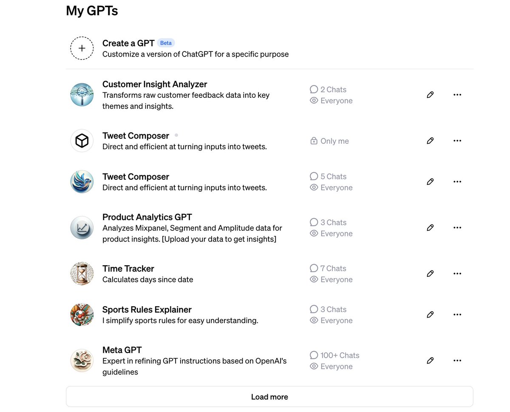The image size is (510, 412).
Task: Open more options for 5 Chats Tweet Composer
Action: (457, 182)
